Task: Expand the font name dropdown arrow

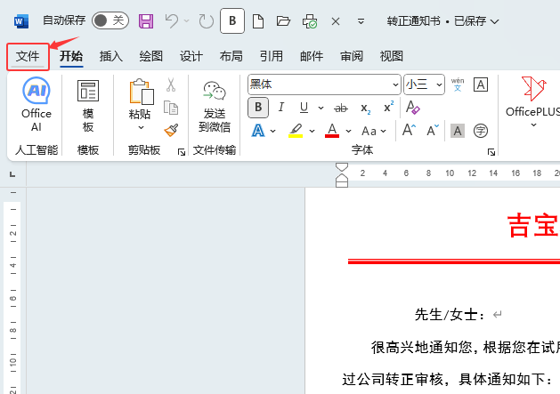Action: (x=395, y=85)
